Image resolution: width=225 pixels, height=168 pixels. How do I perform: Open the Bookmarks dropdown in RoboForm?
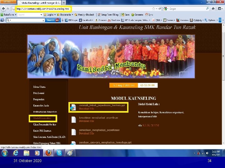click(x=65, y=15)
